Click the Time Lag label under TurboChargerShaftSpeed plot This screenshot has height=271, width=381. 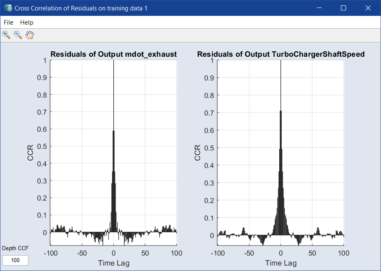tap(281, 263)
